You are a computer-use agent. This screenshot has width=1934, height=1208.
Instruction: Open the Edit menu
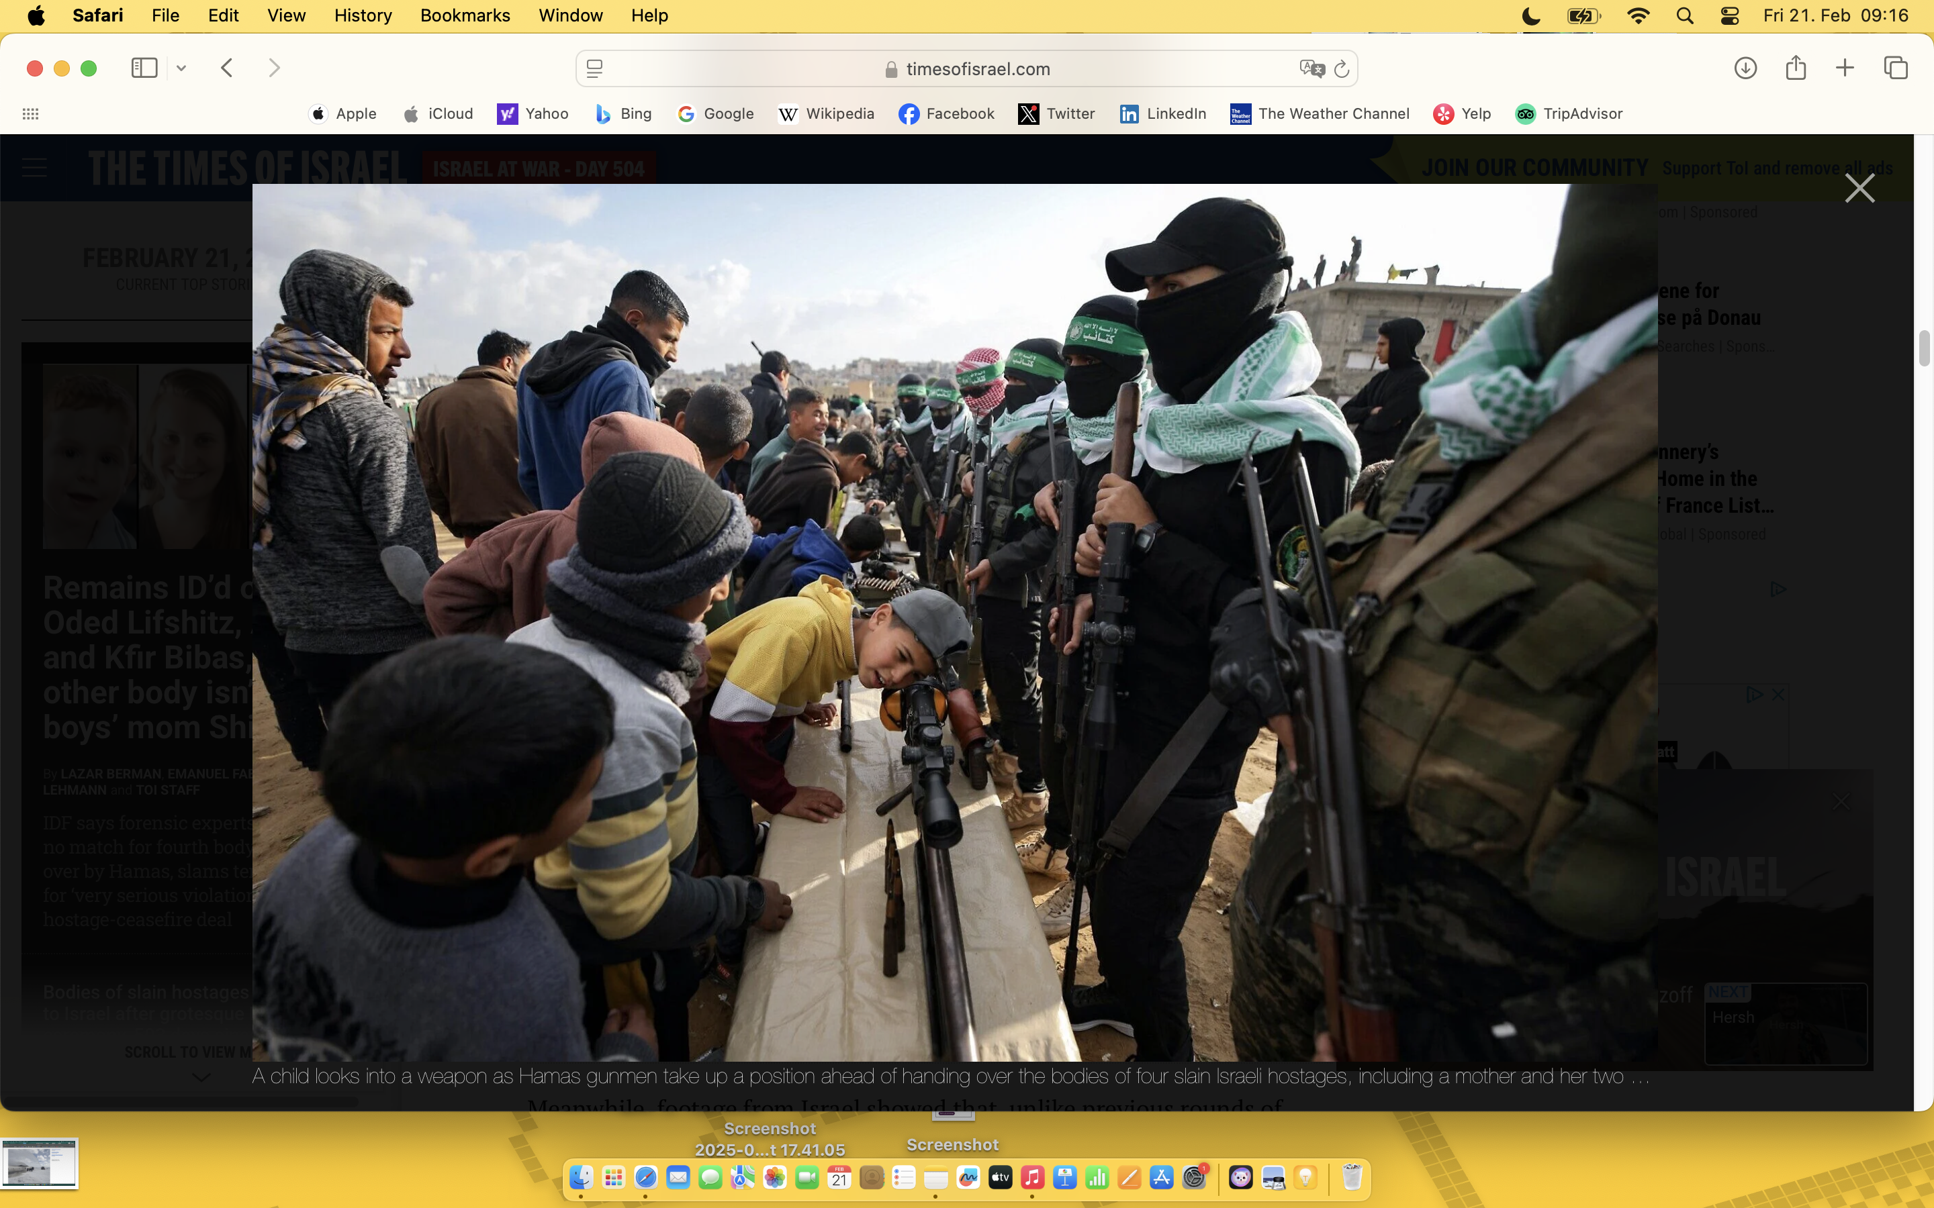pyautogui.click(x=223, y=15)
